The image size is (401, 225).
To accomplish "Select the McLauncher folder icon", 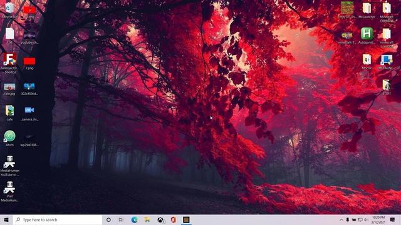I will coord(367,11).
